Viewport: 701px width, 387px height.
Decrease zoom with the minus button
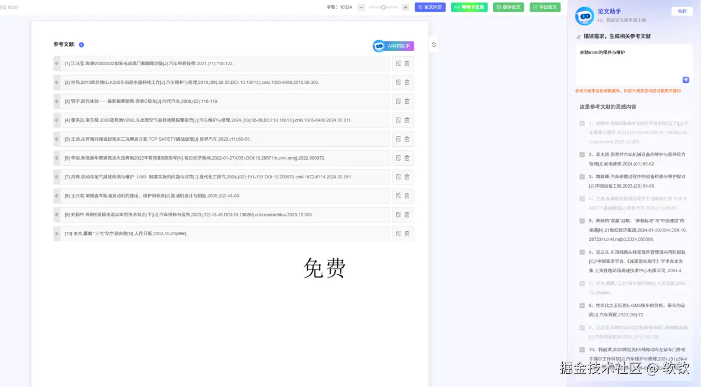pyautogui.click(x=361, y=7)
